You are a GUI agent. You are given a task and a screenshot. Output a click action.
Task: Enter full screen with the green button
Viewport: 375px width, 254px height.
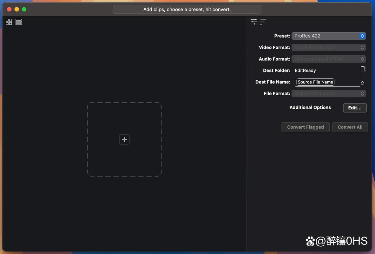(x=24, y=10)
